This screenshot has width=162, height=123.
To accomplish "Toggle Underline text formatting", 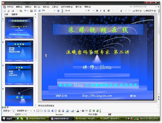I will (104, 11).
